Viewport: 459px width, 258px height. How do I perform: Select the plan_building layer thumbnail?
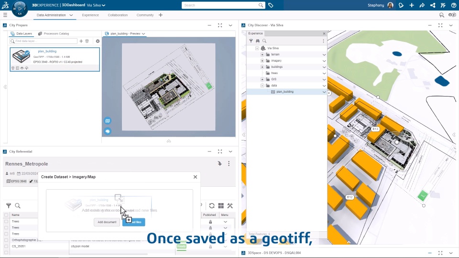[x=21, y=57]
